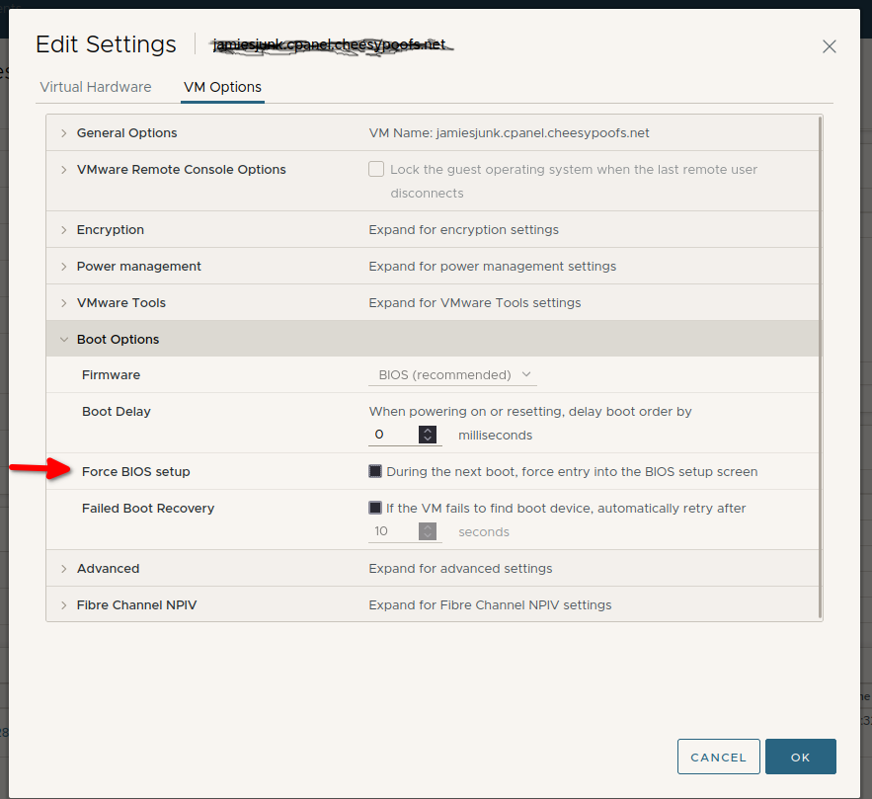This screenshot has width=872, height=799.
Task: Expand the Advanced settings section
Action: click(64, 569)
